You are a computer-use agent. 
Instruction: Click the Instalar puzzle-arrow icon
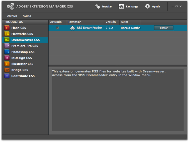[x=97, y=6]
